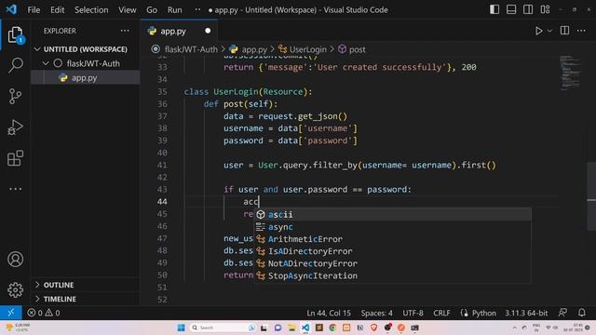This screenshot has width=596, height=335.
Task: Open the Windows Start menu
Action: (x=182, y=328)
